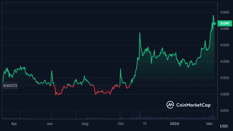233x131 pixels.
Task: Click the 0.015 price axis label
Action: click(x=225, y=111)
